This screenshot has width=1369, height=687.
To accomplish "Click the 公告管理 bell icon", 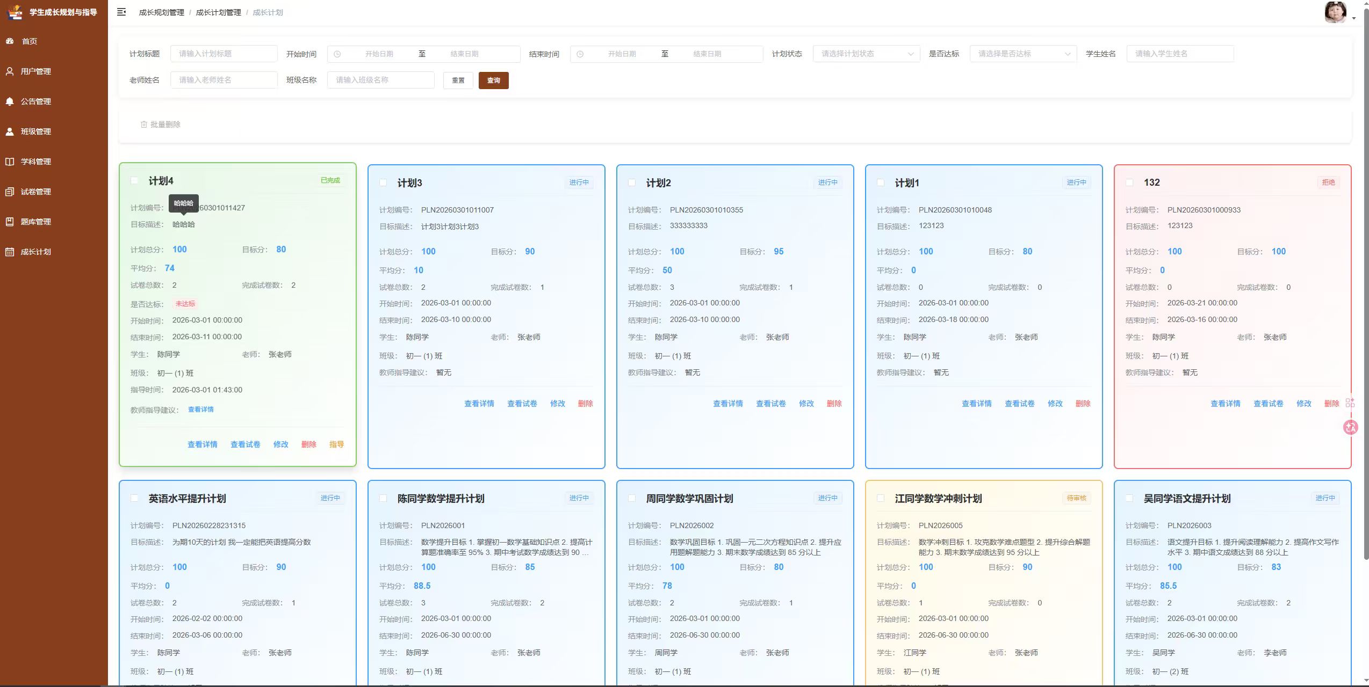I will point(10,101).
